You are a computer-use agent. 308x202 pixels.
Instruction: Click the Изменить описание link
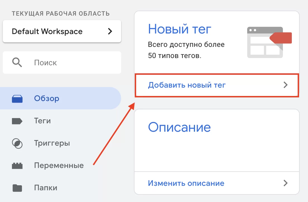click(x=186, y=183)
